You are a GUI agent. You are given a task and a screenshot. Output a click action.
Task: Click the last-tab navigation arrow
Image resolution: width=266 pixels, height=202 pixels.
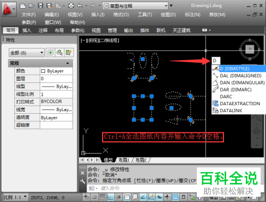[97, 160]
